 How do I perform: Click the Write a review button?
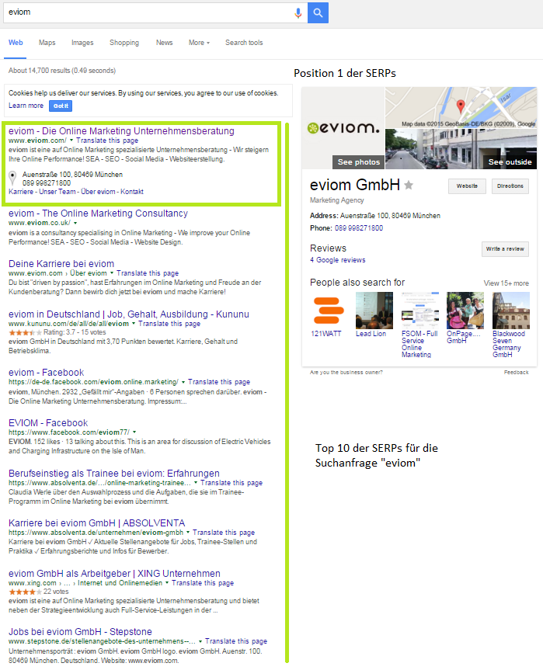tap(505, 248)
